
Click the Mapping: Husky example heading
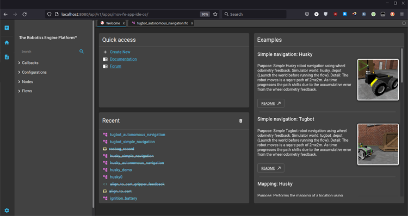coord(275,184)
